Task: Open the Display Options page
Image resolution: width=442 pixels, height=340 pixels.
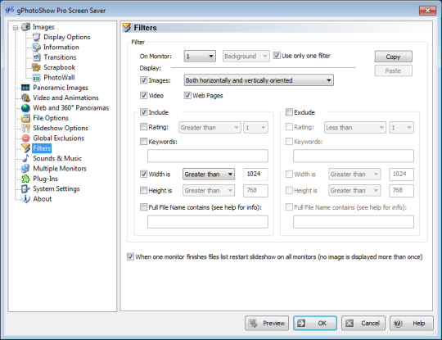Action: tap(67, 37)
